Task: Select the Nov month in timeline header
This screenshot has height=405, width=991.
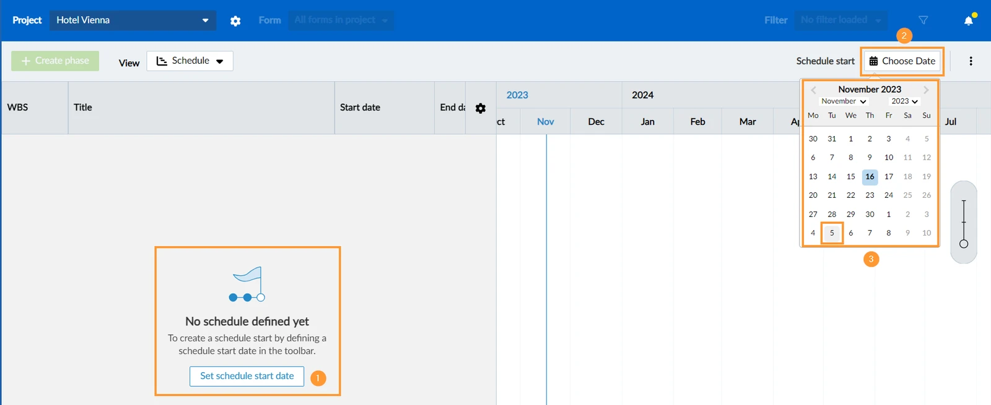Action: [545, 122]
